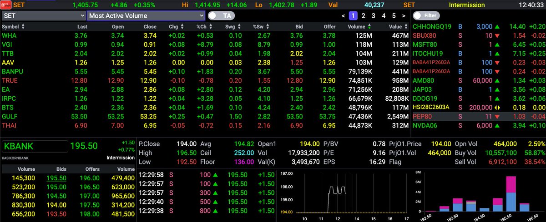Screen dimensions: 546x222
Task: Select the BTS symbol
Action: tap(7, 108)
